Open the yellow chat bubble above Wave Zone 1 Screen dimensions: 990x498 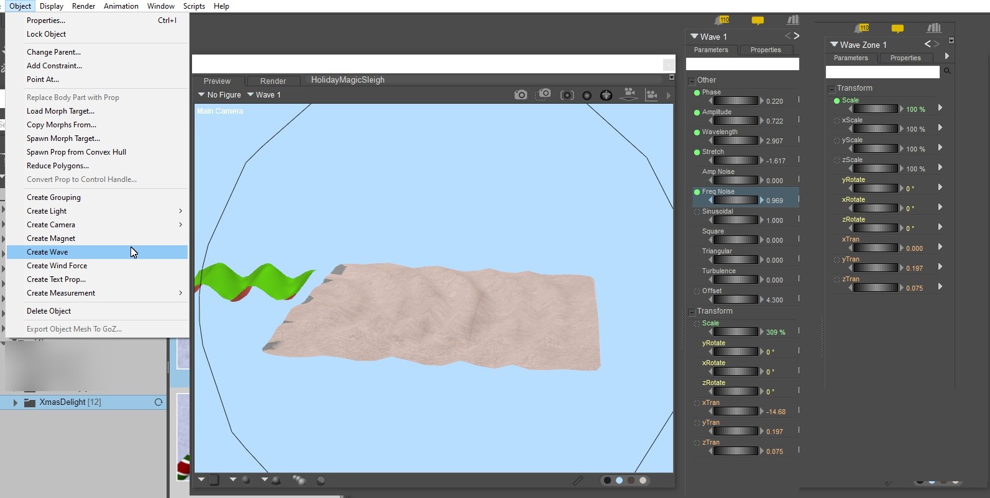point(897,29)
